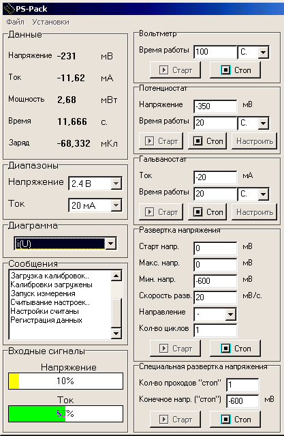Click Кол-во проходов "стоп" field

(242, 385)
